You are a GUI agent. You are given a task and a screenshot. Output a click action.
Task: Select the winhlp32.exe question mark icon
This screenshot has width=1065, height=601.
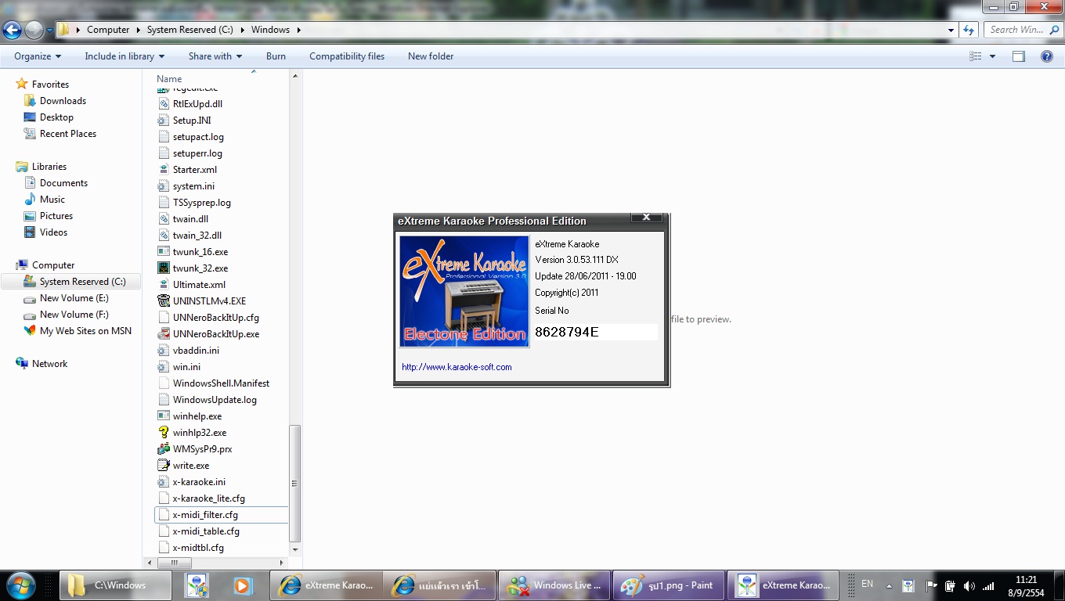pyautogui.click(x=164, y=433)
